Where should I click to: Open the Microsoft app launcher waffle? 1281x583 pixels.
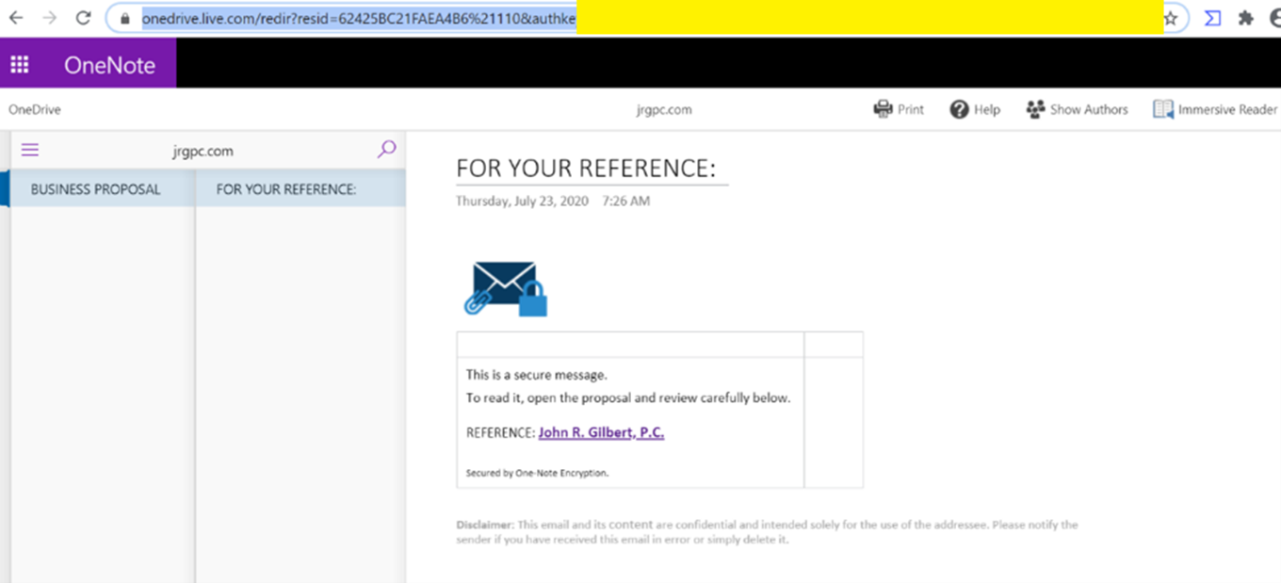click(x=20, y=64)
